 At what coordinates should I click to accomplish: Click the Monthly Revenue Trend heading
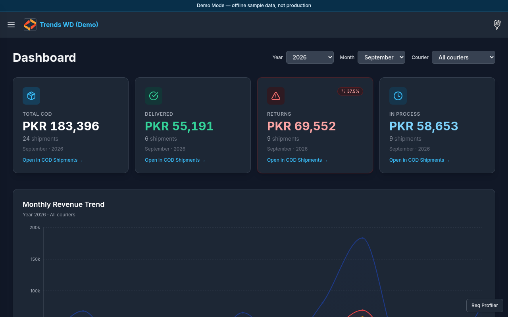pyautogui.click(x=63, y=204)
